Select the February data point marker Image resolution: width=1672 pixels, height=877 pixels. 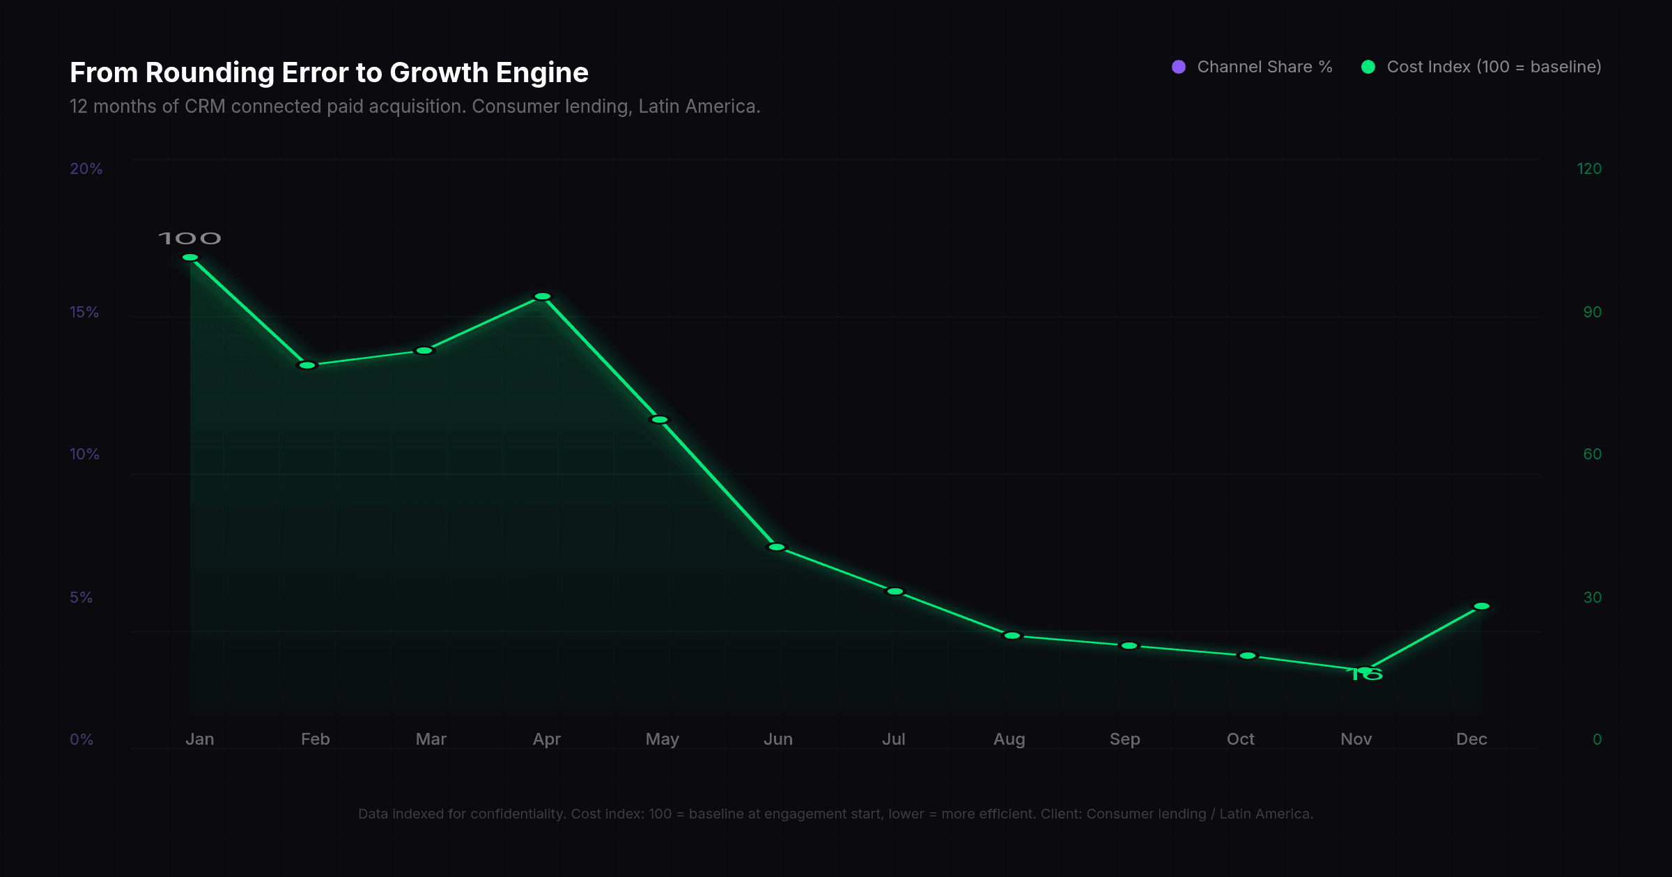307,365
